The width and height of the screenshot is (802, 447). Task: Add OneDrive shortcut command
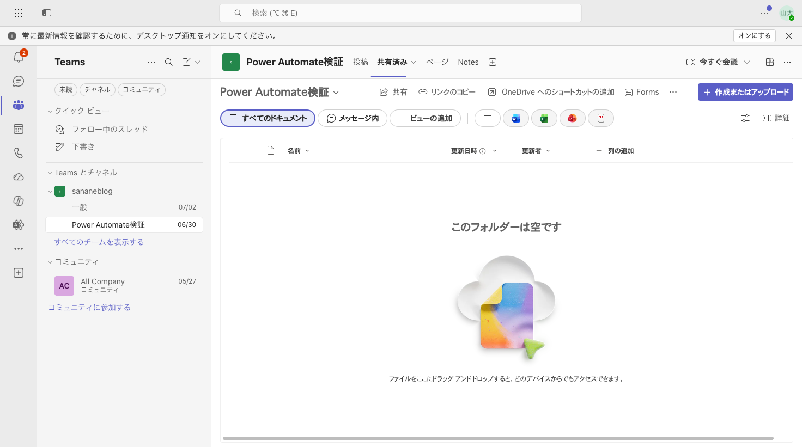click(551, 92)
